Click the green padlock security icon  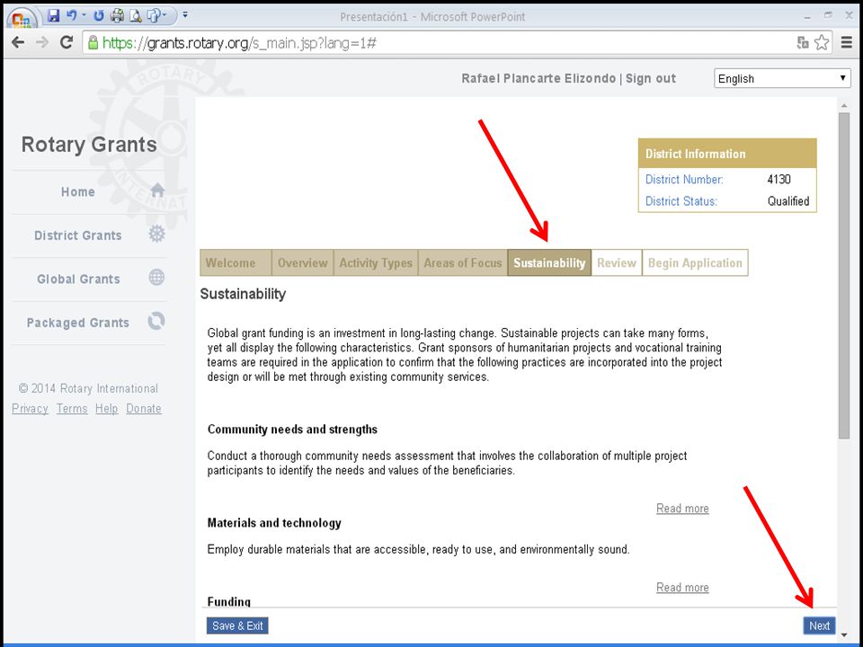click(x=93, y=42)
